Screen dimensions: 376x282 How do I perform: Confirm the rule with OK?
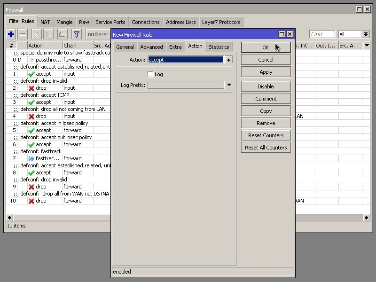(266, 47)
